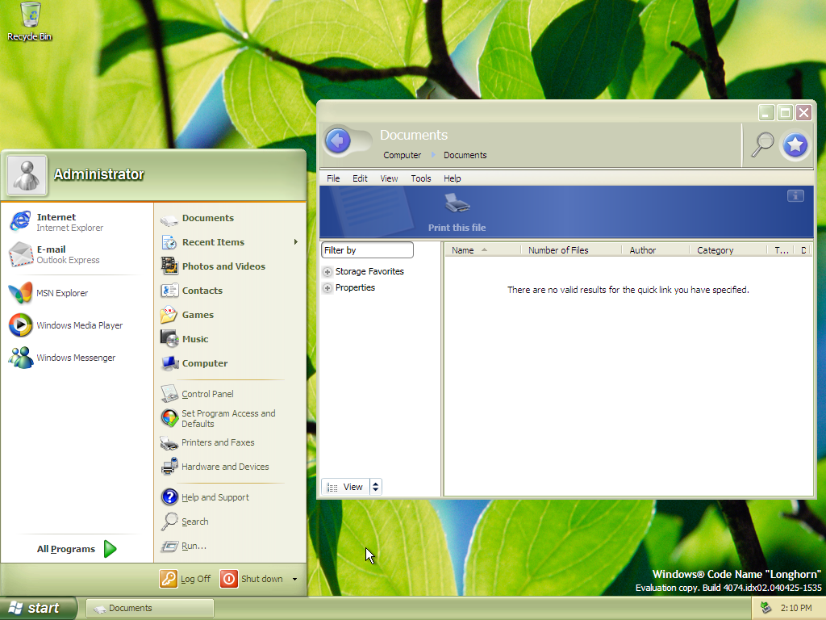Image resolution: width=826 pixels, height=620 pixels.
Task: Expand Properties tree node
Action: [x=327, y=288]
